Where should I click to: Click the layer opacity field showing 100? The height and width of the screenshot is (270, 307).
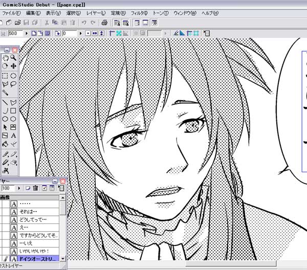(x=9, y=188)
